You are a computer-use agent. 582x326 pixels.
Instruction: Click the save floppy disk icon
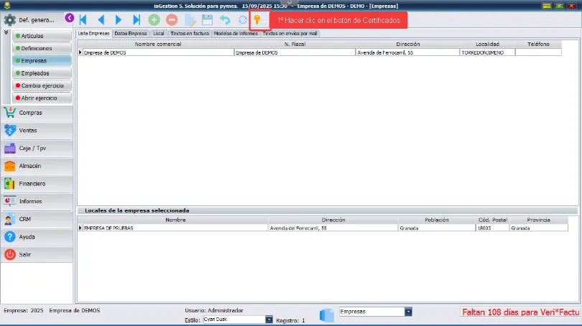(207, 20)
